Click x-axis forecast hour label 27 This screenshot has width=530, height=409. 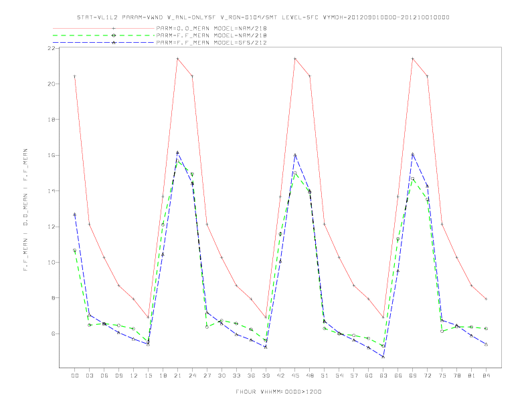(x=207, y=376)
